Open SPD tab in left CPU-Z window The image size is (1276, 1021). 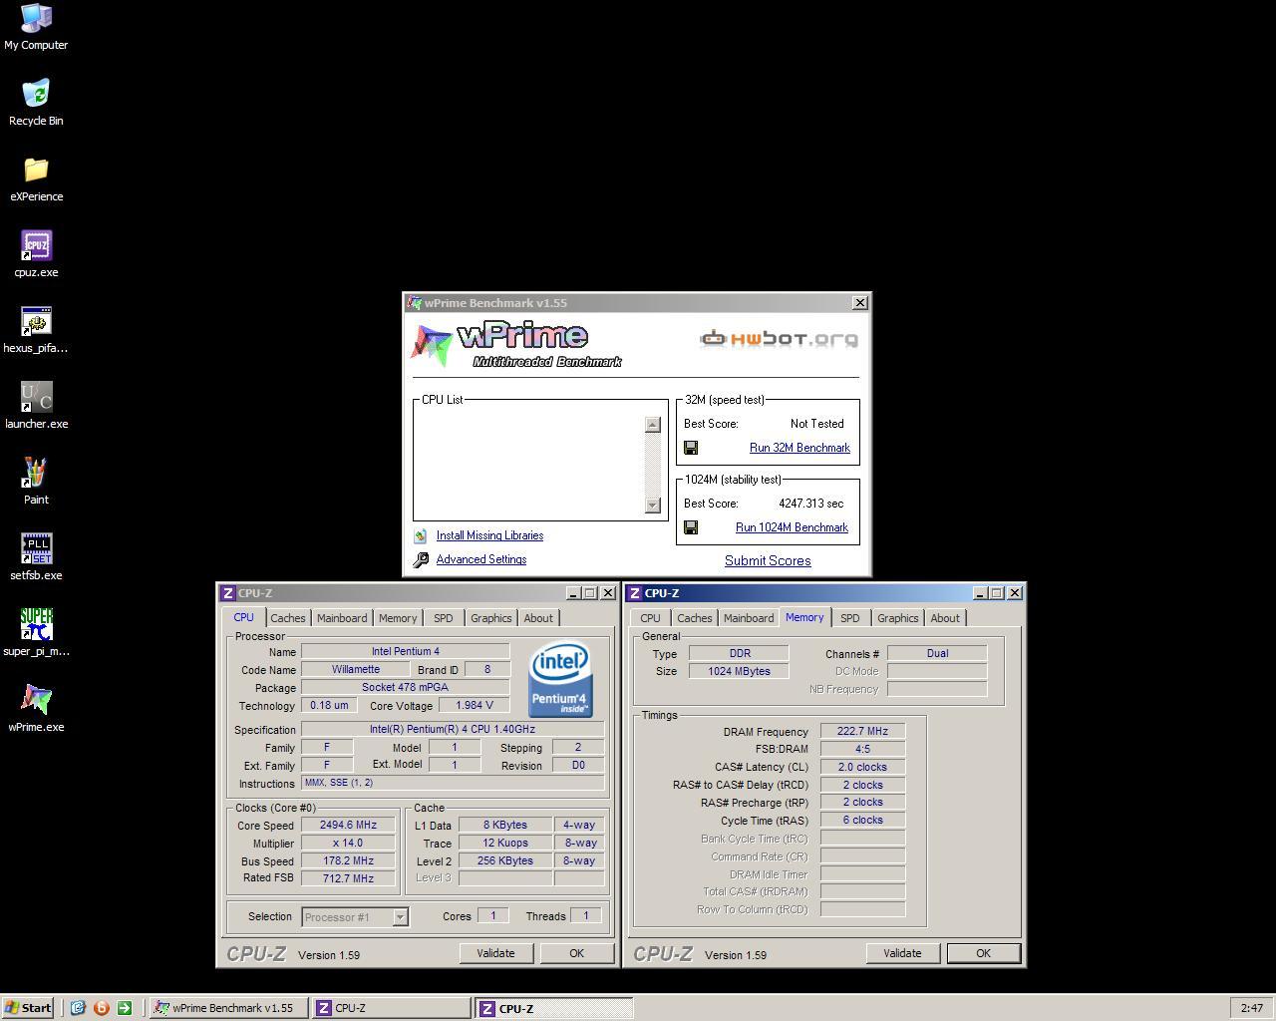coord(444,618)
